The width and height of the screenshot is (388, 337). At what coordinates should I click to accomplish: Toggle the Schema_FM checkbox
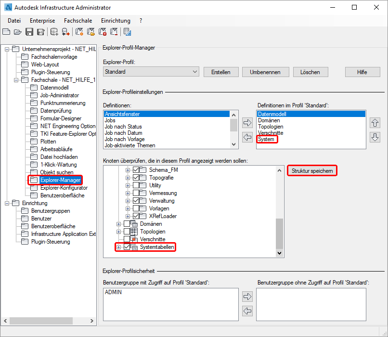tap(136, 170)
